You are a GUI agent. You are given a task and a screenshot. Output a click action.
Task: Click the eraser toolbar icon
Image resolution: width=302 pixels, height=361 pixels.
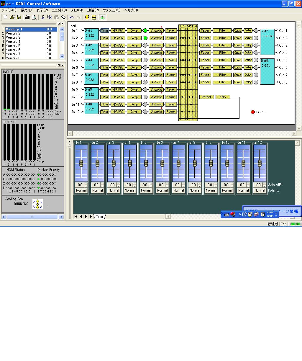pyautogui.click(x=63, y=17)
